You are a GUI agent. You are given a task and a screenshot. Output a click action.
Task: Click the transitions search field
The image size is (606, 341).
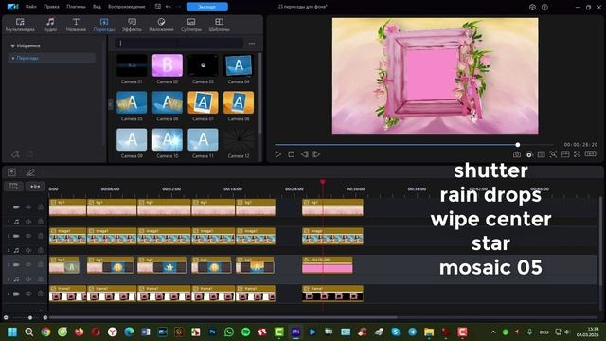pos(180,44)
